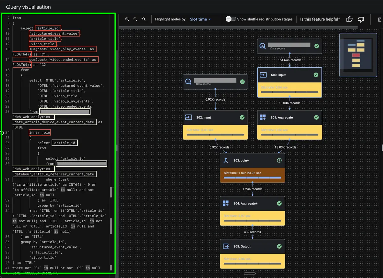Select the S01: Aggregate stage node
Screen dimensions: 383x278
tap(289, 125)
